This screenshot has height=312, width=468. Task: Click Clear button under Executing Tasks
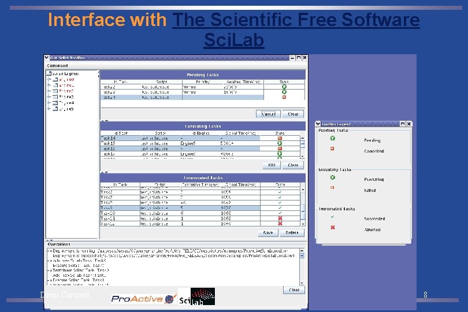(293, 165)
